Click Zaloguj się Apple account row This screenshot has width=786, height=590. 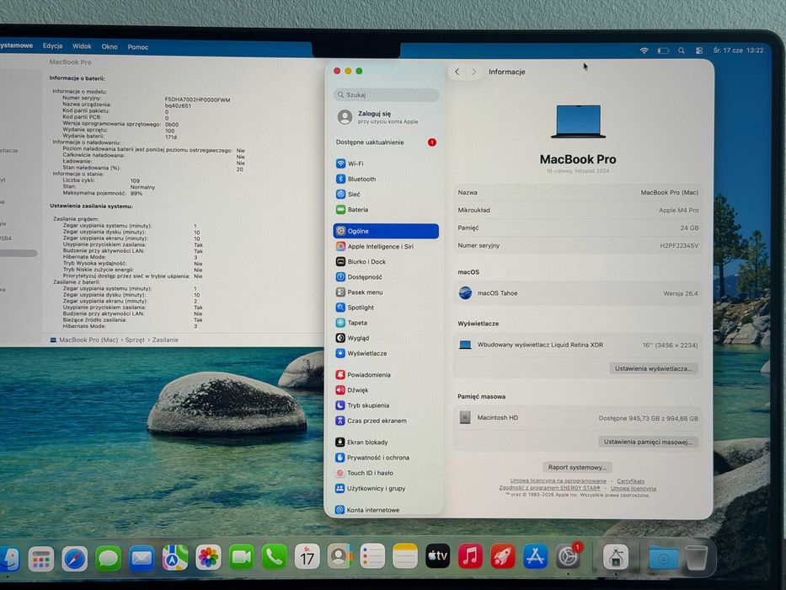click(x=386, y=117)
